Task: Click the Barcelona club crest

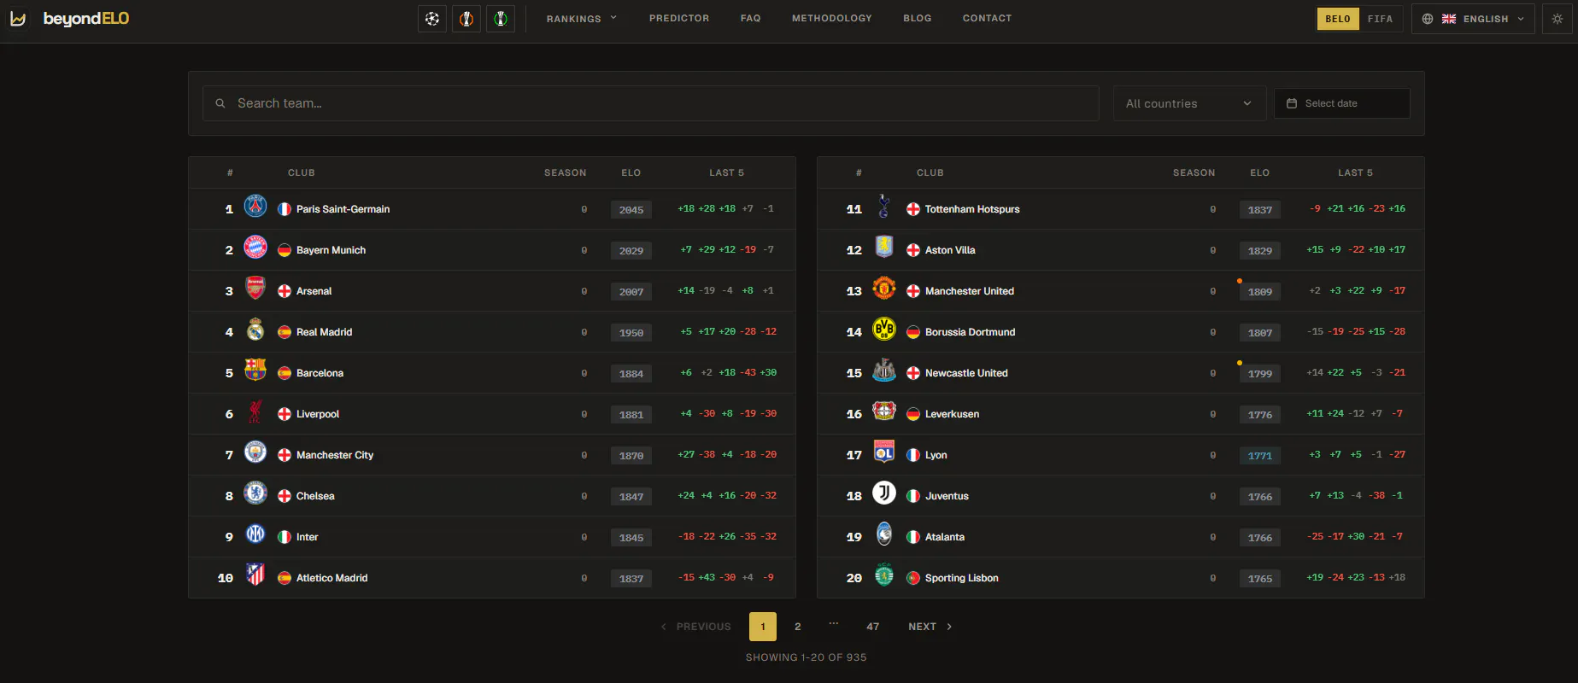Action: (255, 370)
